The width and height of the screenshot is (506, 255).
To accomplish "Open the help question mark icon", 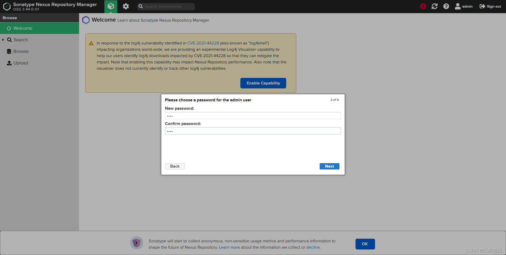I will point(446,6).
